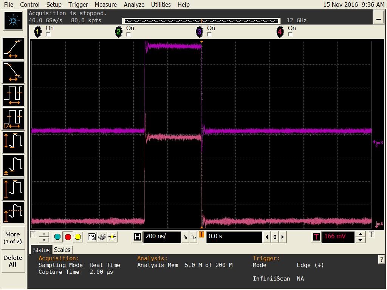Click the teal Run acquisition button
The image size is (387, 290).
tap(57, 237)
